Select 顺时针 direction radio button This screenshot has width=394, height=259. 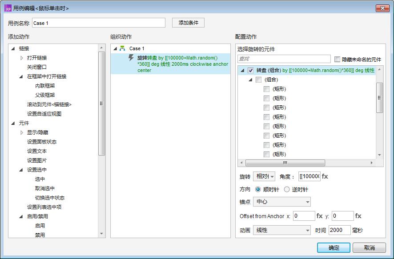(258, 190)
